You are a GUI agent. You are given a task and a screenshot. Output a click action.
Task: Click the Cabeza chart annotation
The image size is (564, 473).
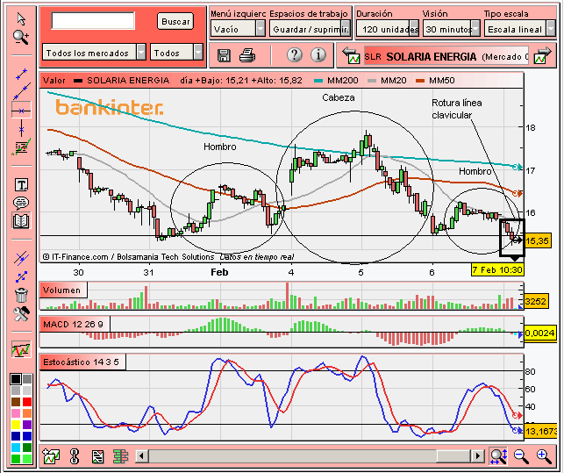338,97
